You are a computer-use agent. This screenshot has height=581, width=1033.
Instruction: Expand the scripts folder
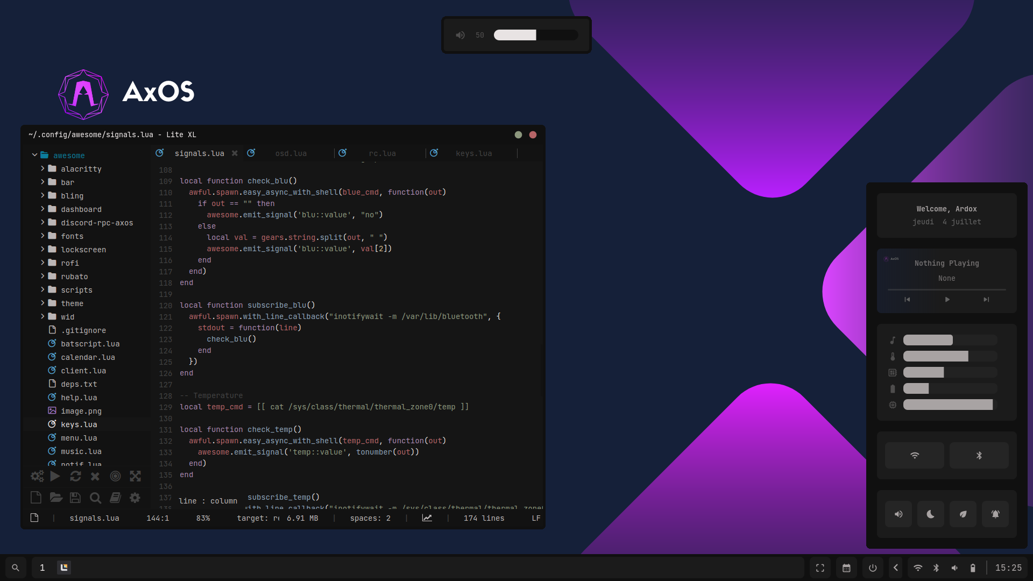(76, 290)
